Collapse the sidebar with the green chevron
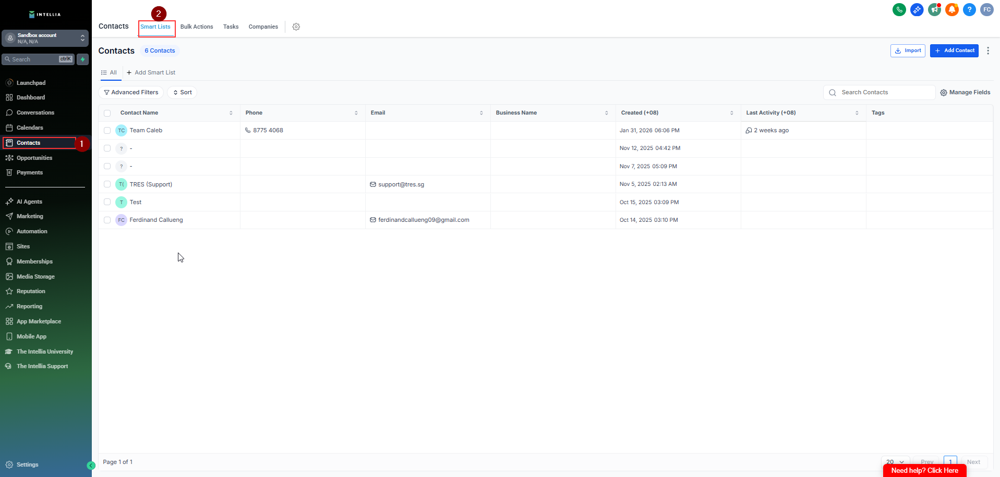Viewport: 1000px width, 477px height. coord(91,466)
